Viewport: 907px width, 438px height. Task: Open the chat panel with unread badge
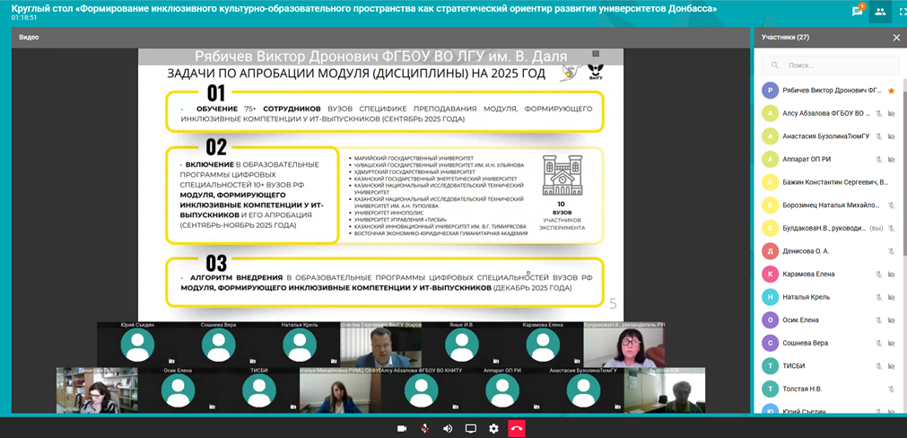point(858,11)
